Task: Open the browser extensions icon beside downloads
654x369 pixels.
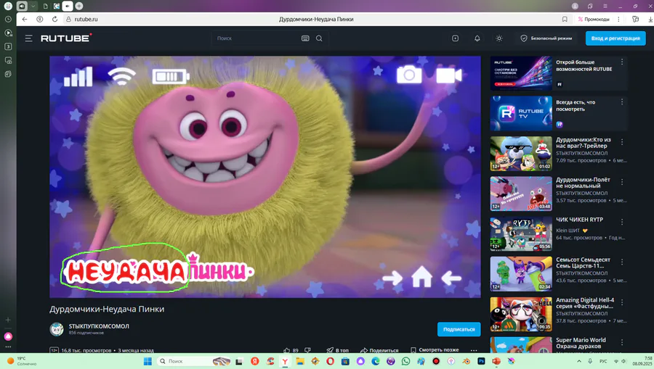Action: click(635, 19)
